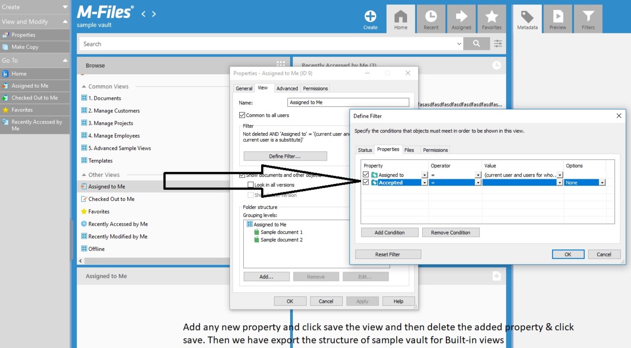Open advanced search options sliders icon
This screenshot has height=348, width=631.
[498, 44]
